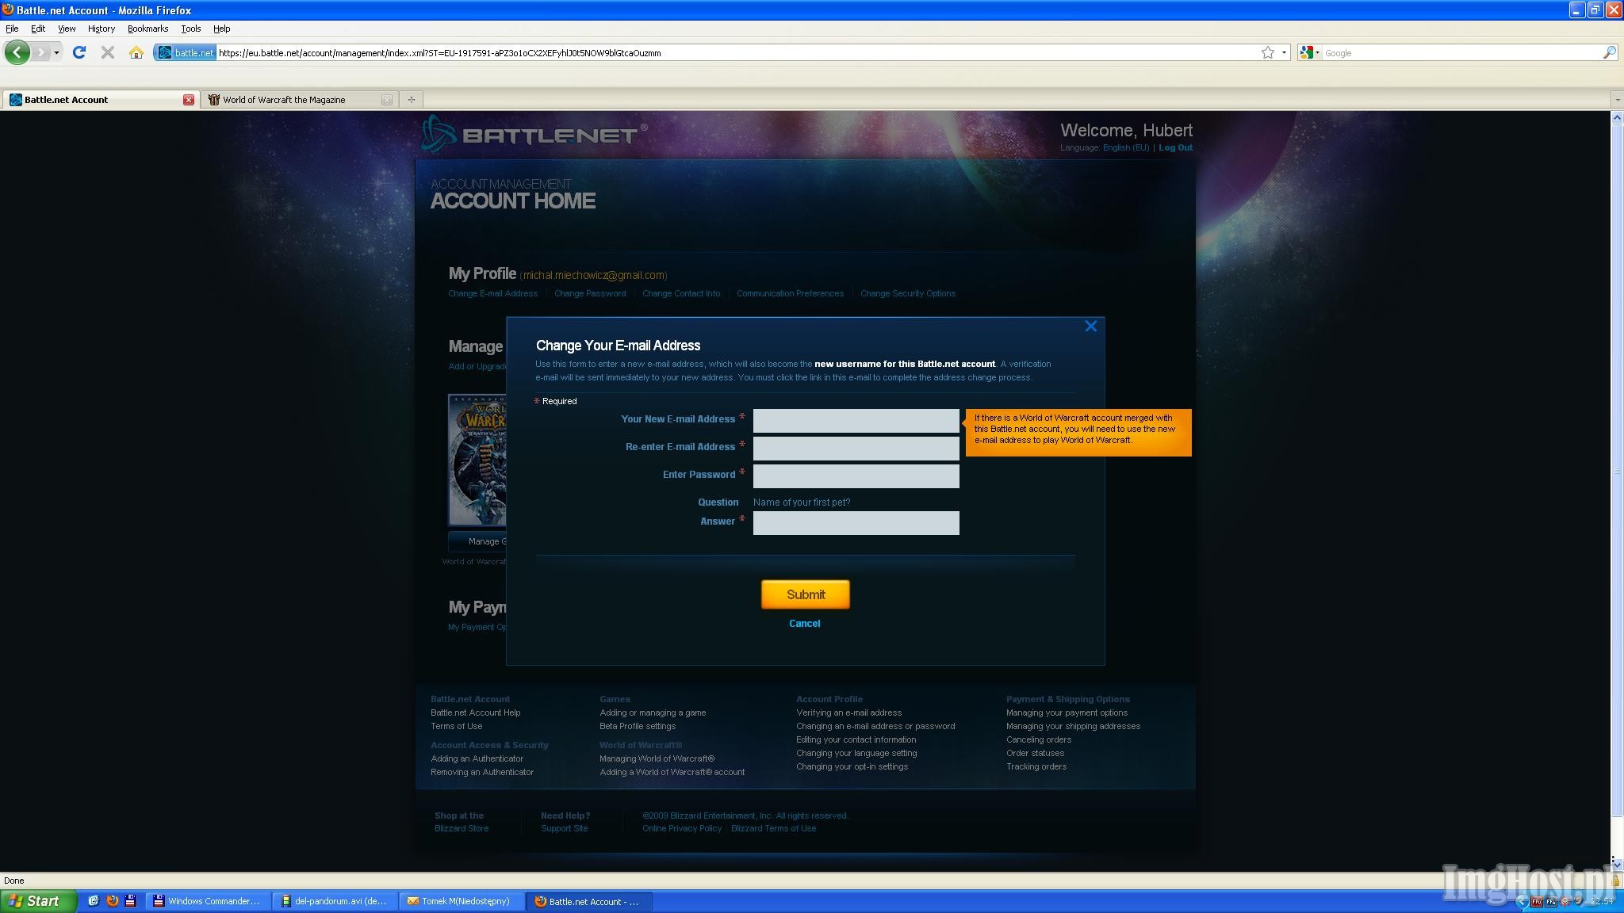This screenshot has width=1624, height=913.
Task: Click the Enter Password field
Action: tap(856, 476)
